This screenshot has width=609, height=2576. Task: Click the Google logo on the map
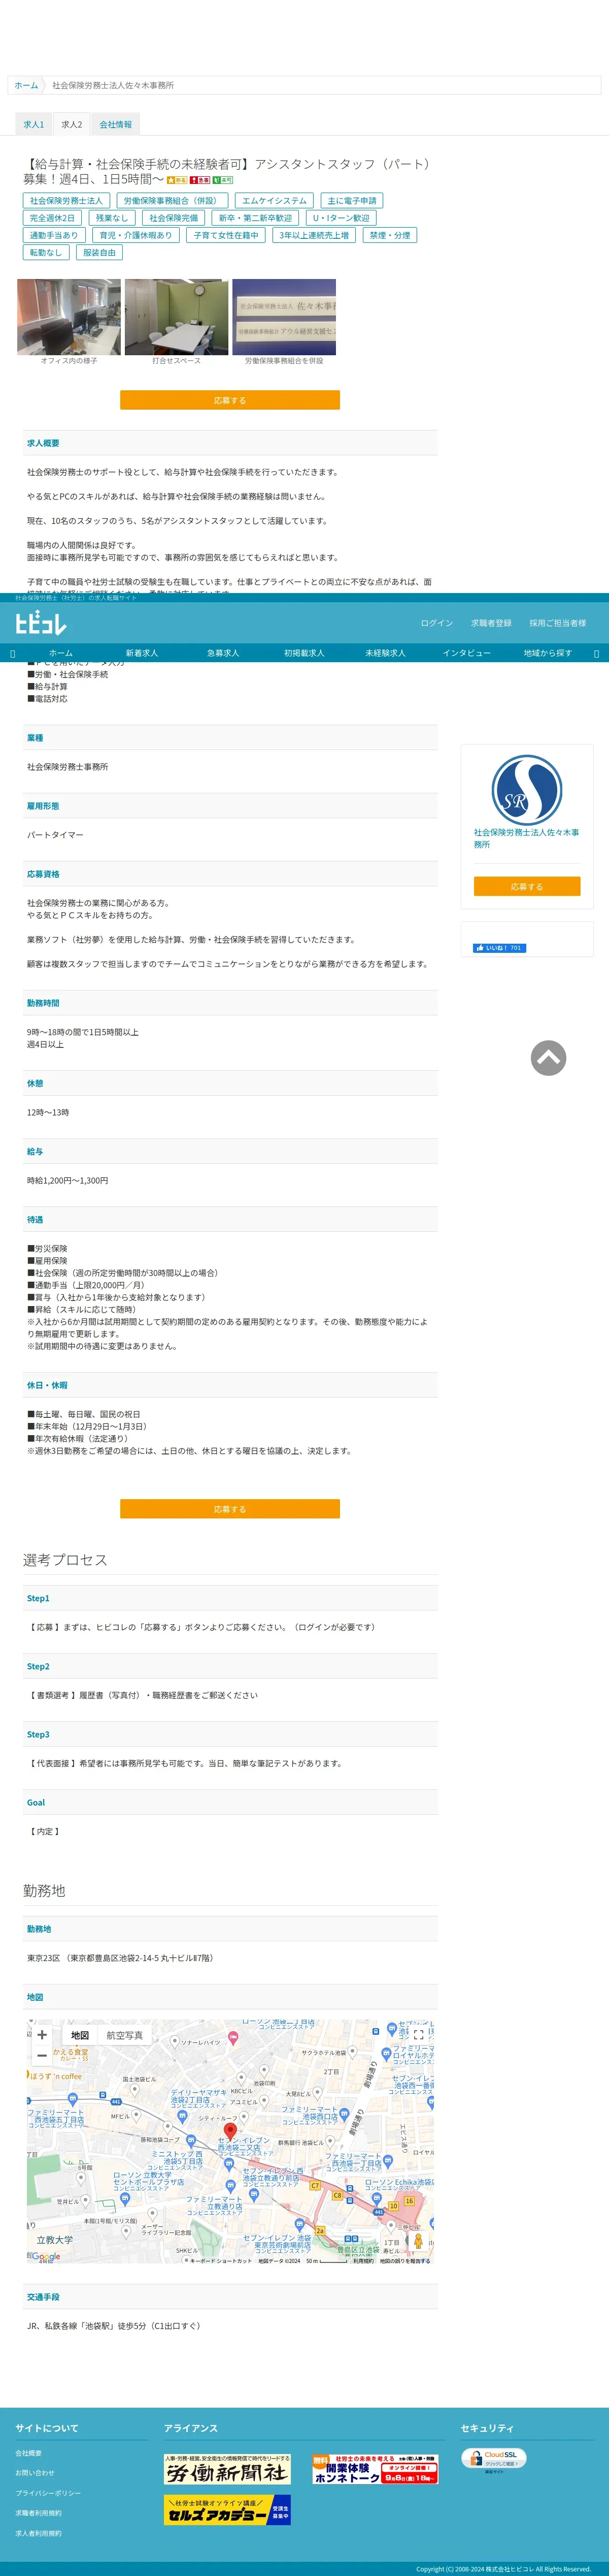45,2256
